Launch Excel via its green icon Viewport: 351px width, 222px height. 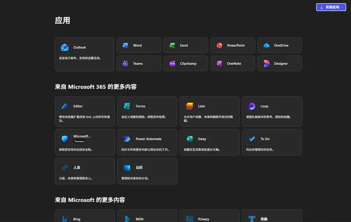tap(172, 46)
